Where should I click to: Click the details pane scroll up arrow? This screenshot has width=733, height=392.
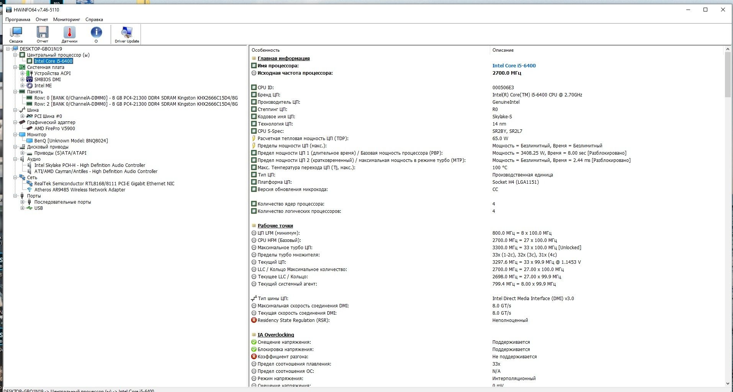728,49
